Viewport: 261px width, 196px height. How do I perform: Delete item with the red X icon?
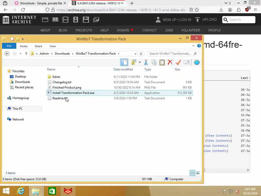(170, 62)
